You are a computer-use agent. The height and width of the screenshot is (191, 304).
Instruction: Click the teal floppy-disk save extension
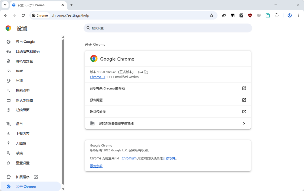click(x=268, y=15)
